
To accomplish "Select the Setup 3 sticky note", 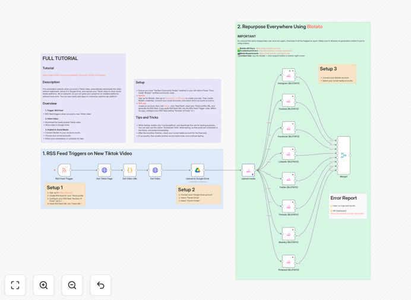I will click(x=337, y=74).
